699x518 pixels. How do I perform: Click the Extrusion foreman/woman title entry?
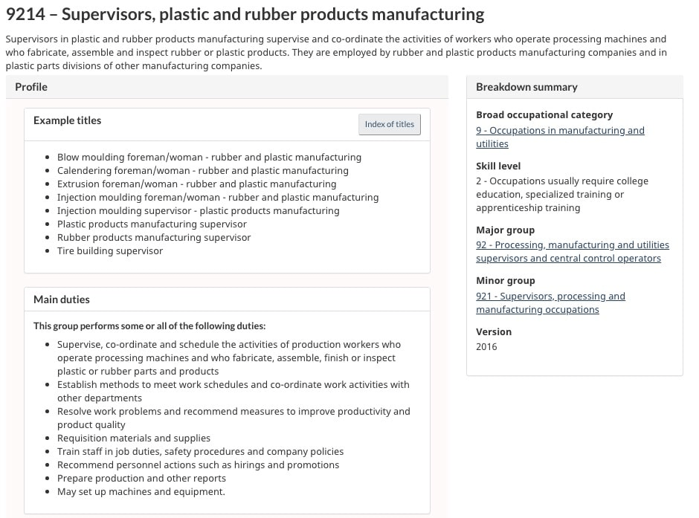pyautogui.click(x=196, y=184)
